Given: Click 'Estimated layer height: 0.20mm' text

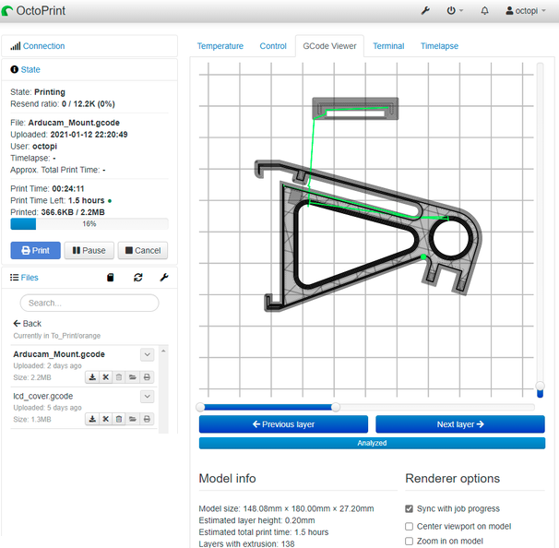Looking at the screenshot, I should point(256,520).
